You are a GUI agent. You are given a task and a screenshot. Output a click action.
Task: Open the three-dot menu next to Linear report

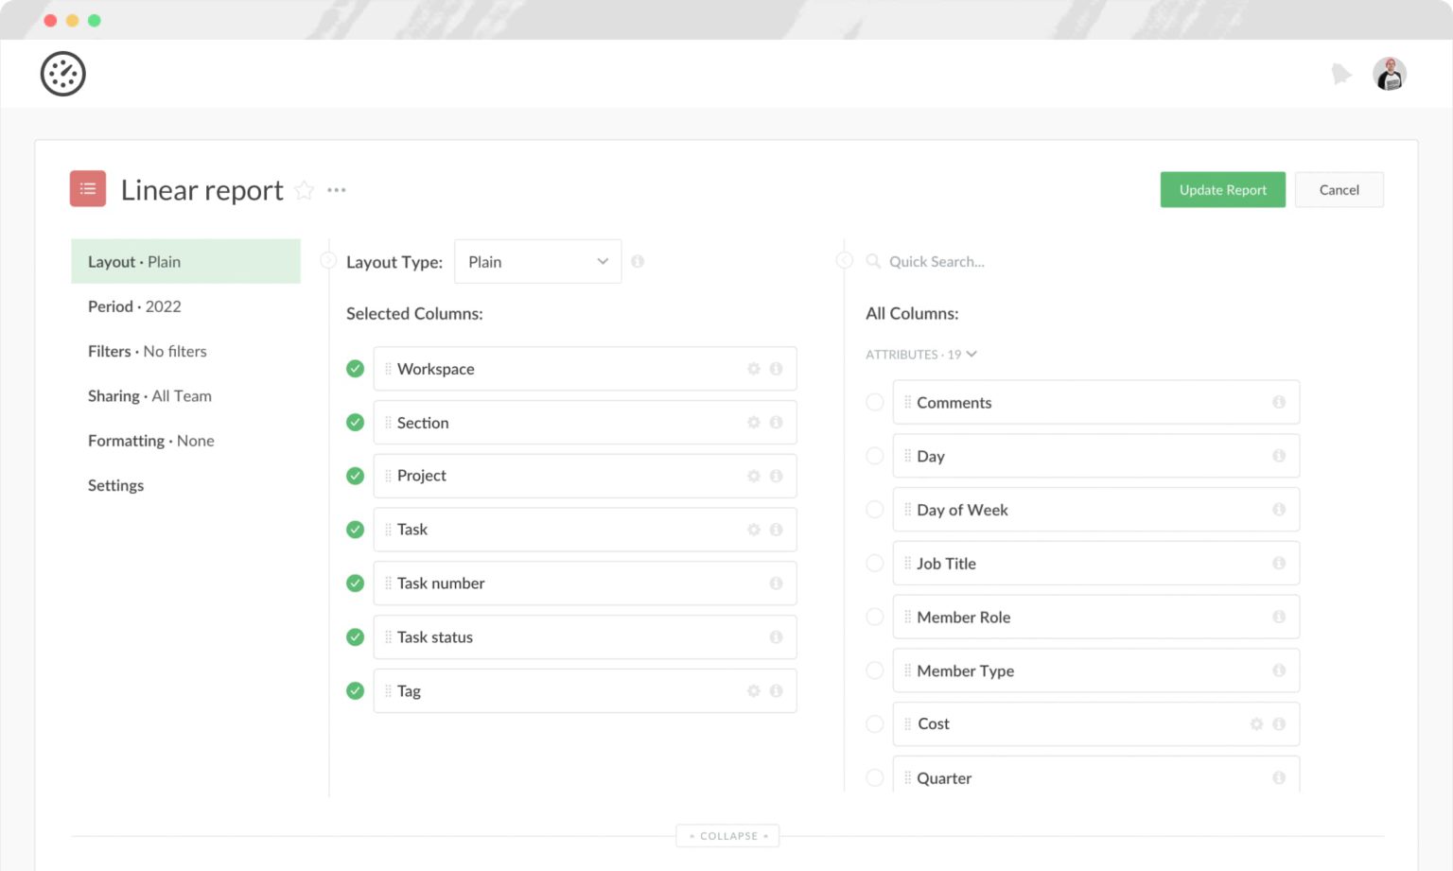point(337,190)
